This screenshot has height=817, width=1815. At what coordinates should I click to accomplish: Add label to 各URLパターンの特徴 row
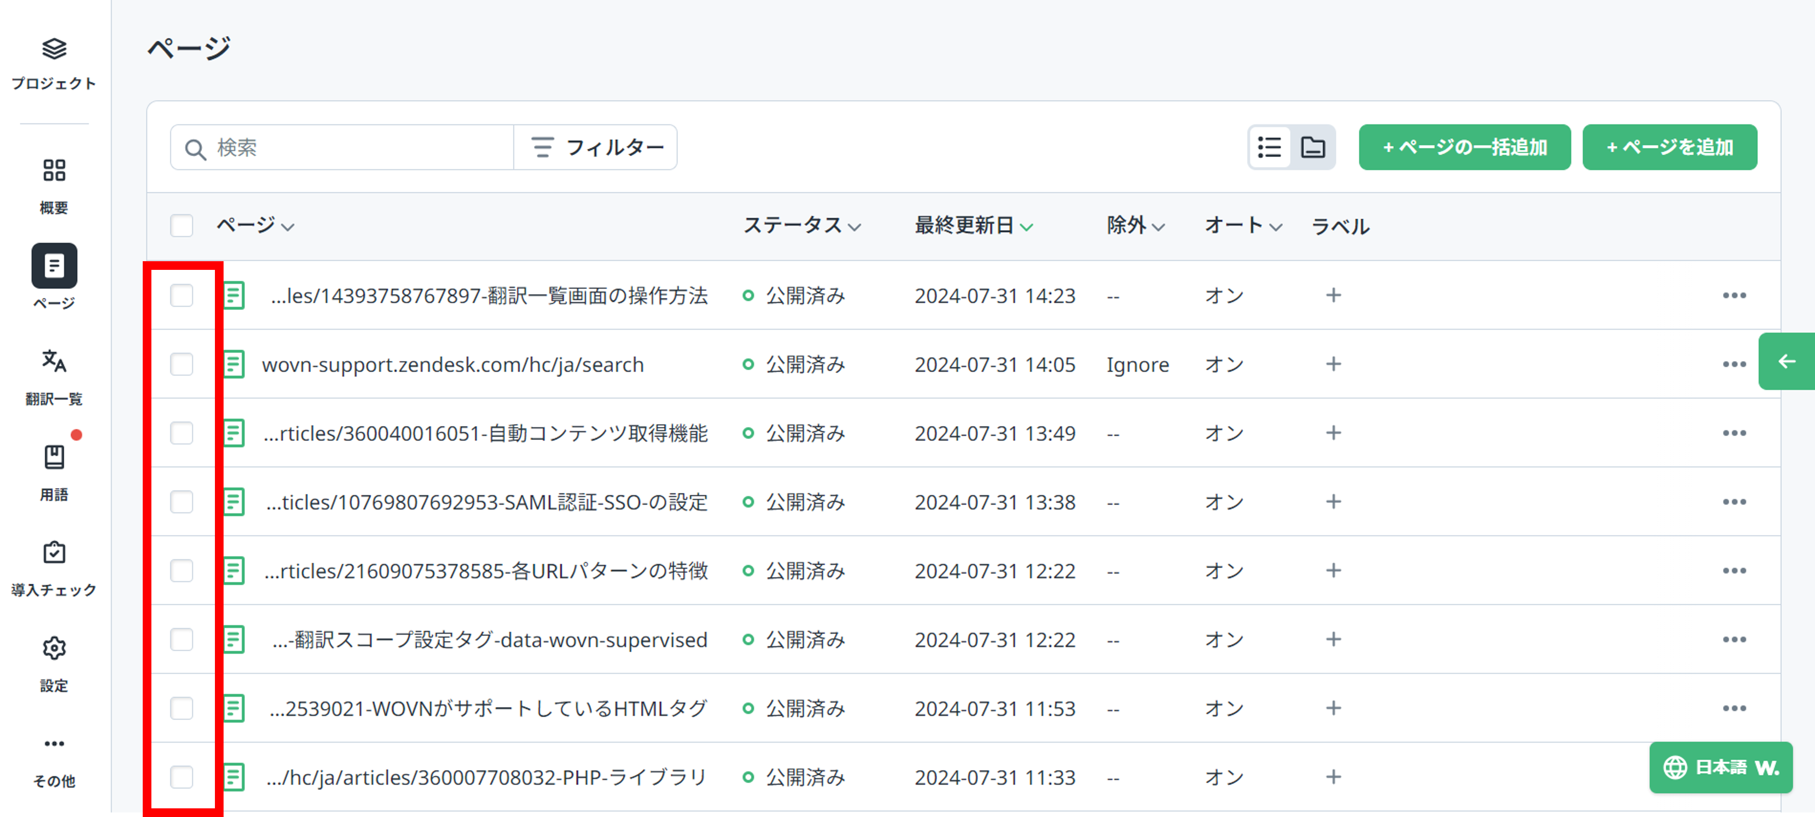(1333, 569)
